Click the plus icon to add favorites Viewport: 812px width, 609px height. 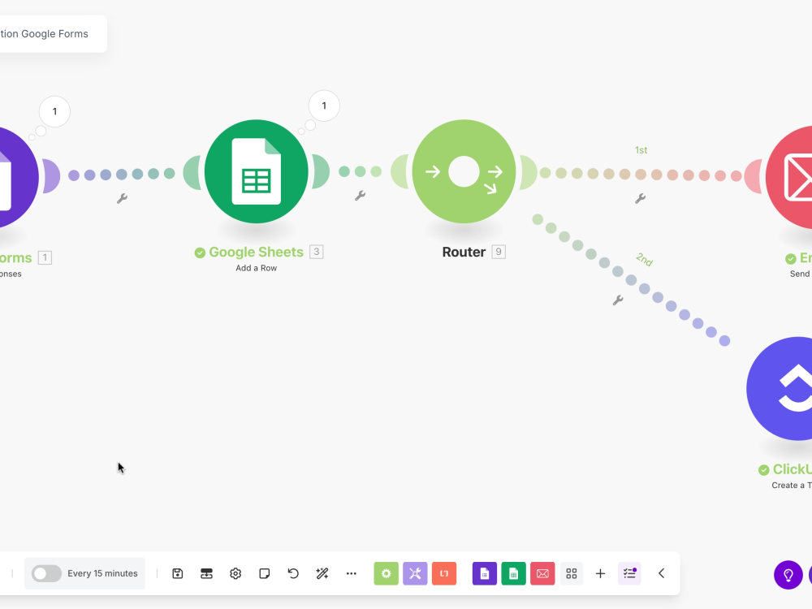(x=600, y=573)
